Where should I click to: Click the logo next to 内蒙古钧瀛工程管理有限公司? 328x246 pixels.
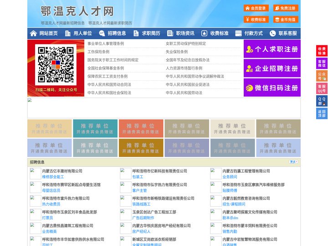[x=215, y=174]
